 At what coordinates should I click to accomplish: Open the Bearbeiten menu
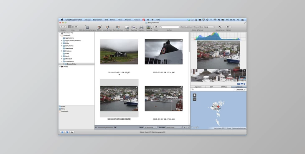coord(97,20)
